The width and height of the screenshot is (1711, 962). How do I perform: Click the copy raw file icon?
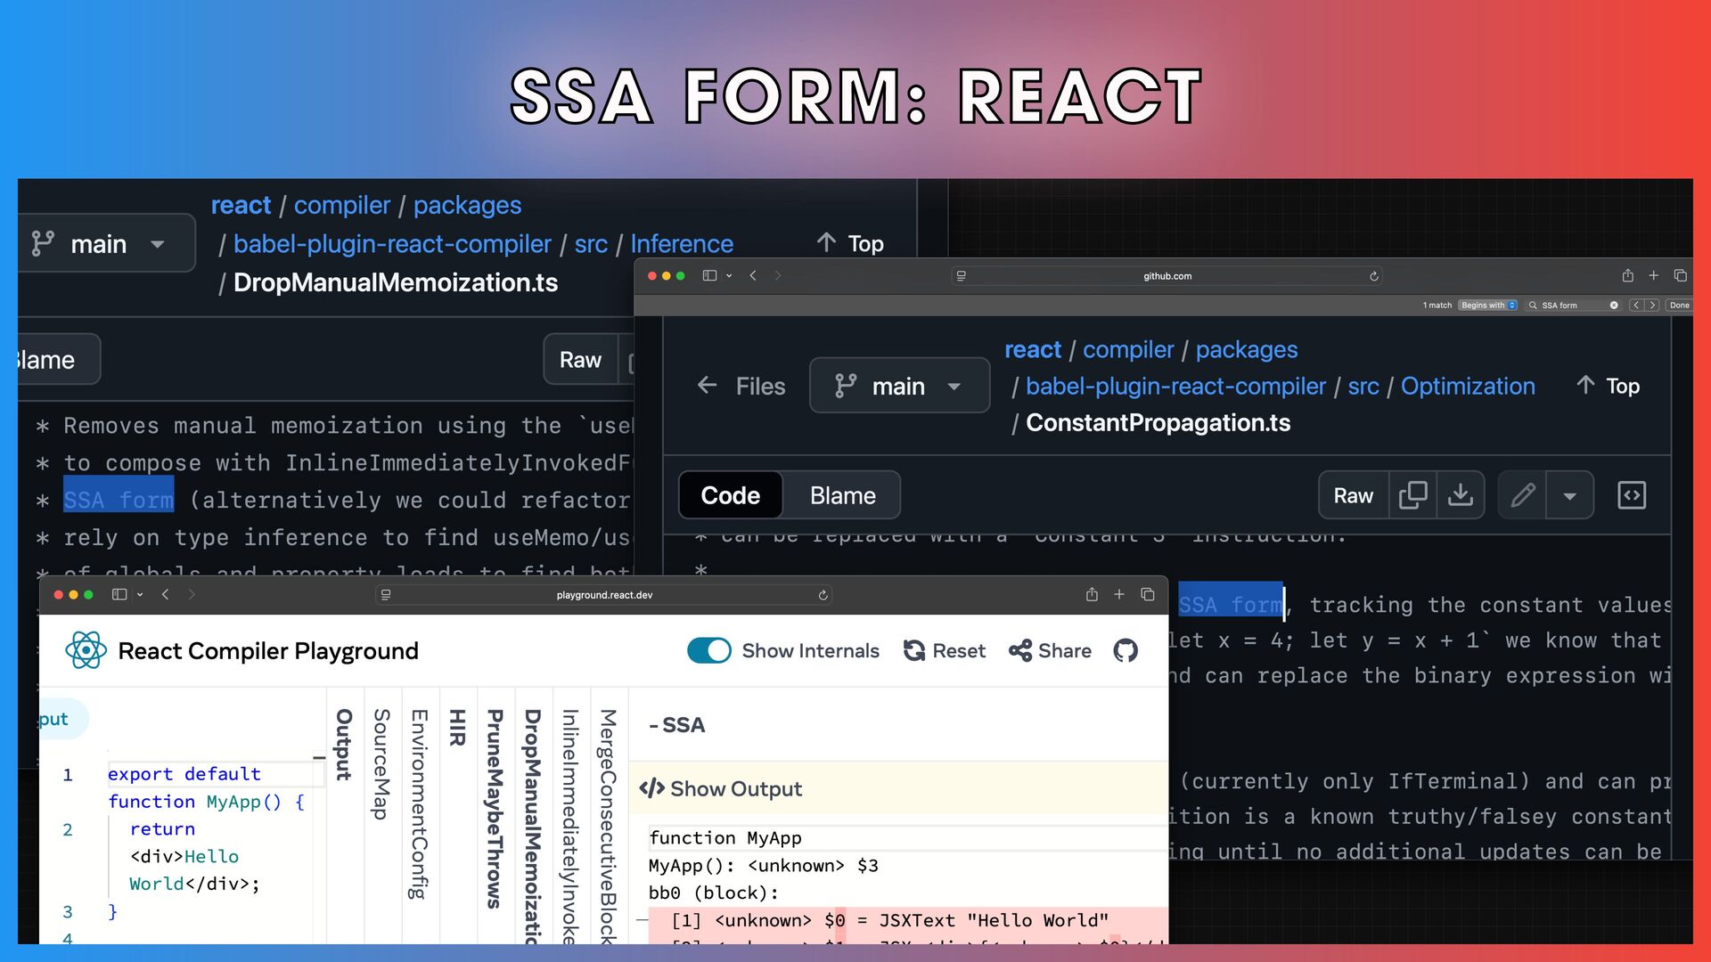pos(1412,495)
